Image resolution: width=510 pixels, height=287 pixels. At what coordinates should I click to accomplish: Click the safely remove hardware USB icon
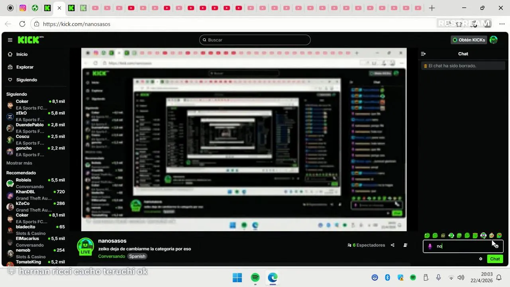(x=426, y=277)
